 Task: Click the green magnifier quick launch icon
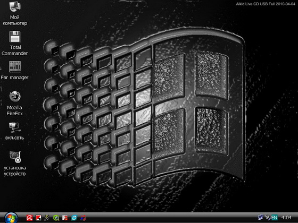56,218
